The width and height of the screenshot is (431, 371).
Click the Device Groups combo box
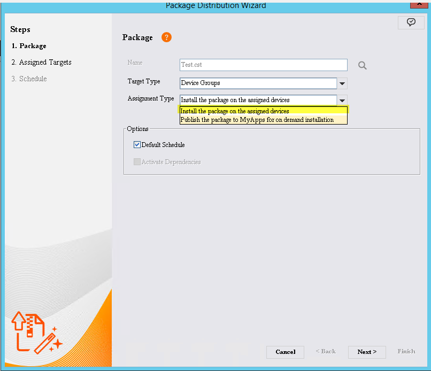point(258,83)
